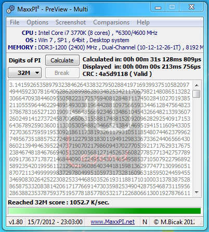Click inside the PI digits text area
Viewport: 209px width, 232px height.
click(x=100, y=139)
